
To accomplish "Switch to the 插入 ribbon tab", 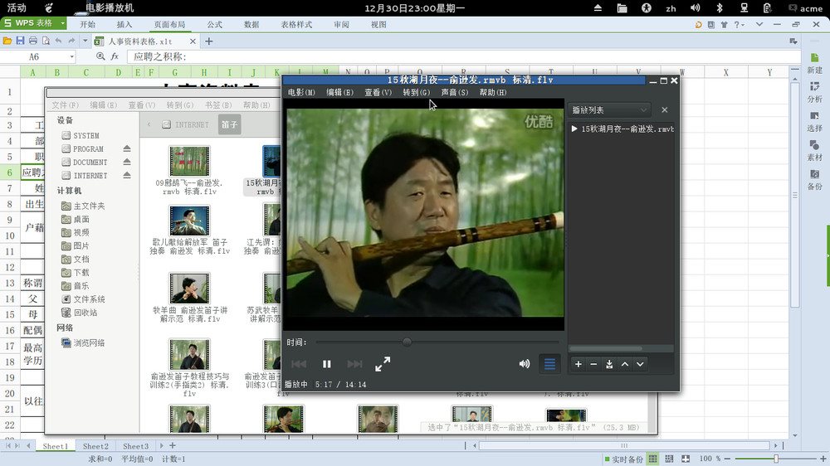I will point(124,24).
